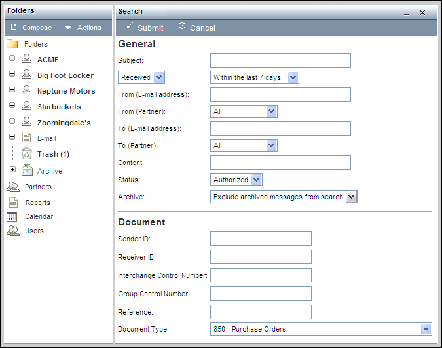Image resolution: width=442 pixels, height=348 pixels.
Task: Click the Interchange Control Number field
Action: pos(261,275)
